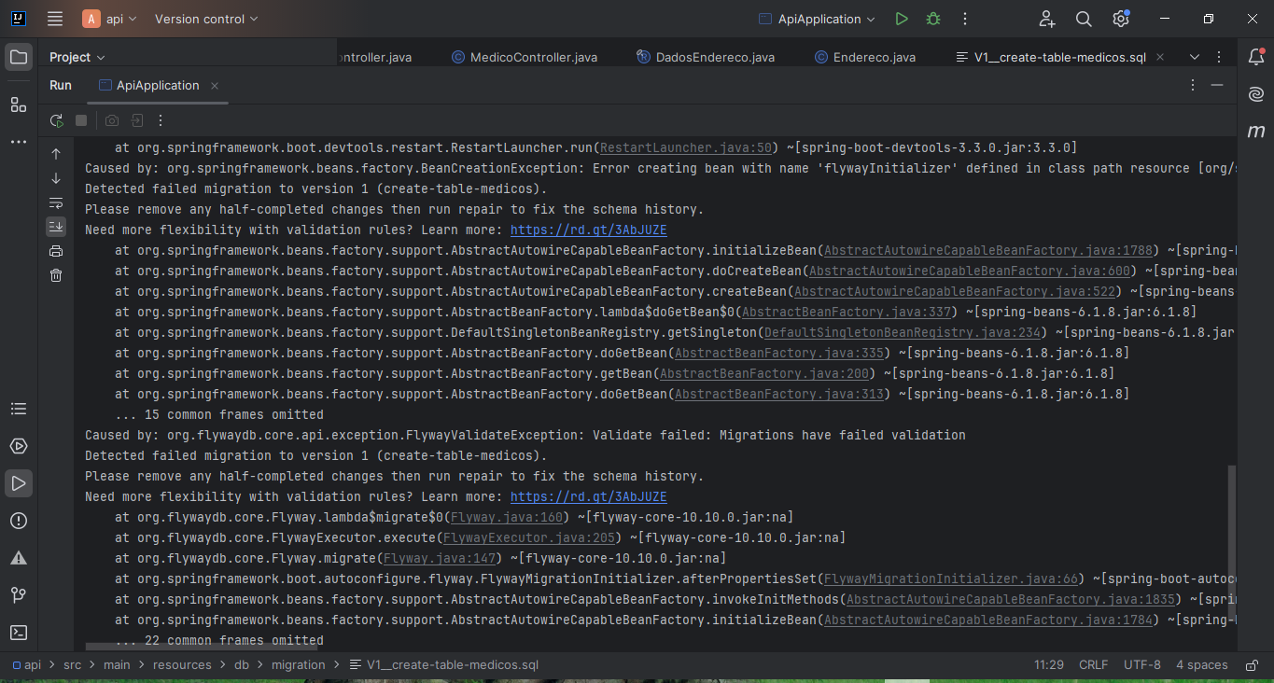
Task: Jump up the stack trace with up arrow
Action: 56,154
